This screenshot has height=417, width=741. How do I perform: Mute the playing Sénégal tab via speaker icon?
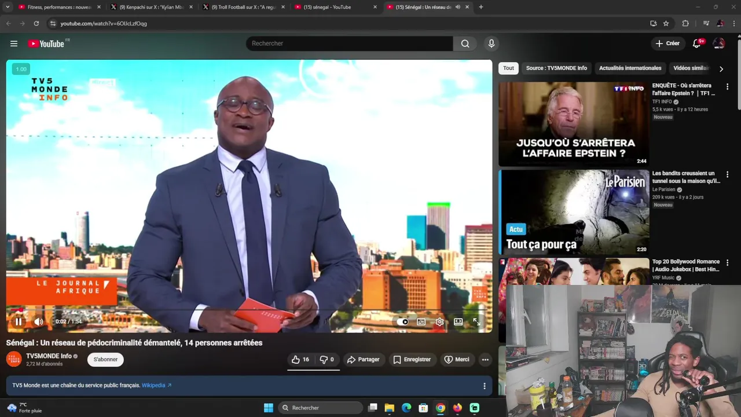pos(457,7)
